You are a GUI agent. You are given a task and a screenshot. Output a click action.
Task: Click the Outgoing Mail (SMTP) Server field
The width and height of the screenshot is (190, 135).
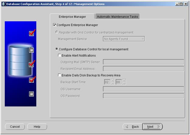tap(143, 62)
